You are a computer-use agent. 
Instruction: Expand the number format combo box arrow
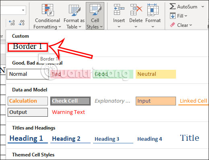[x=23, y=10]
